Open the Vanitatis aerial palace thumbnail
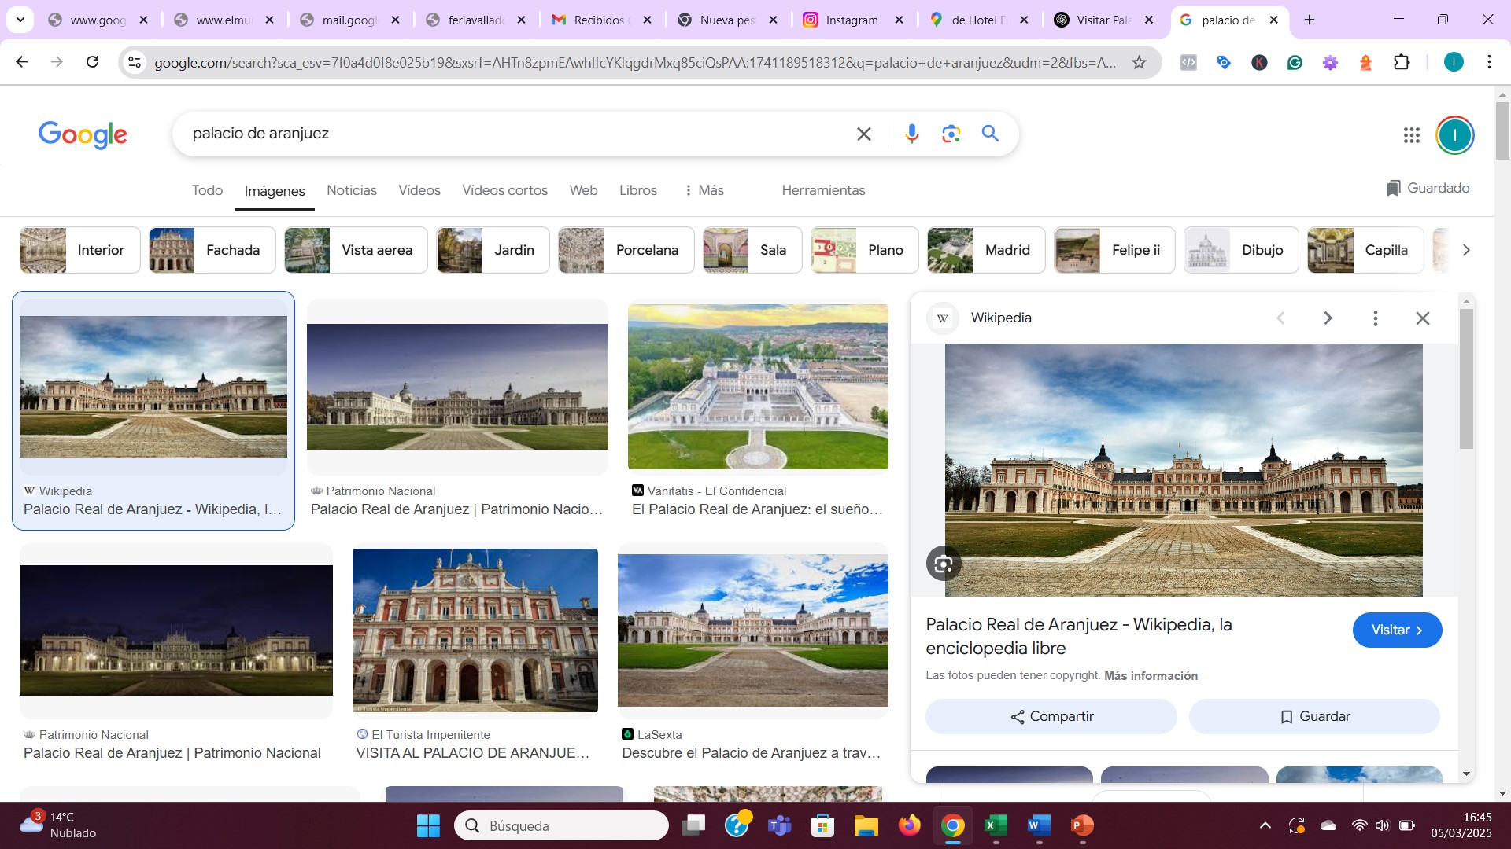This screenshot has width=1511, height=849. pyautogui.click(x=758, y=387)
